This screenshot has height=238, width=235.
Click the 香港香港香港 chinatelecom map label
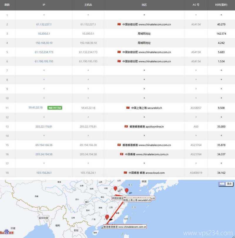click(125, 227)
